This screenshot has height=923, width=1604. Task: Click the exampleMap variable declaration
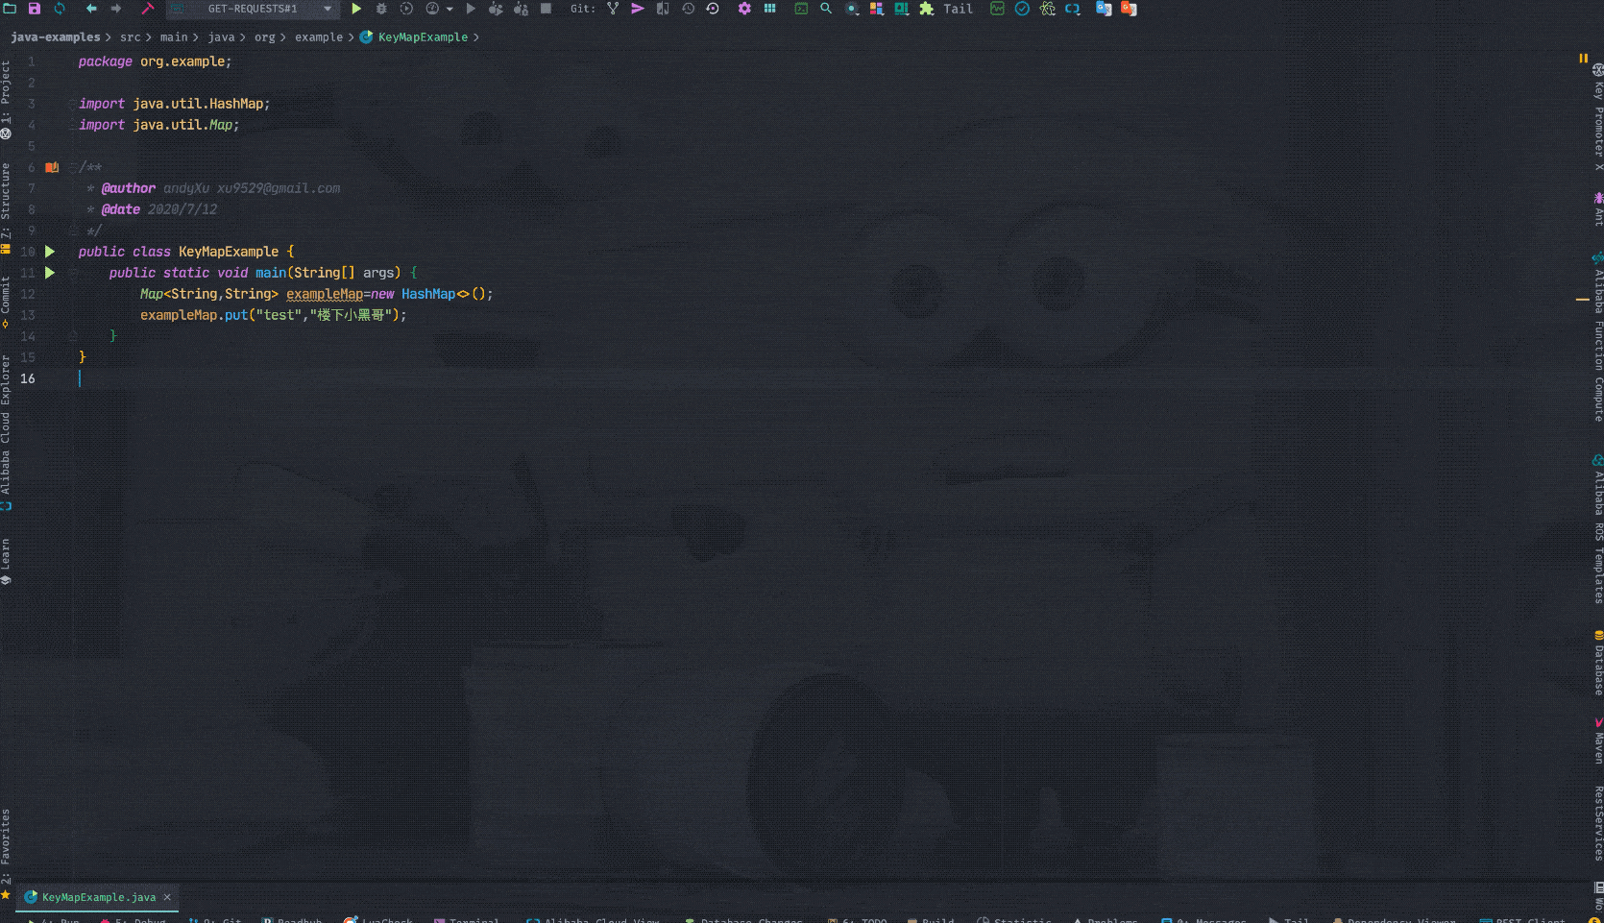(x=325, y=294)
